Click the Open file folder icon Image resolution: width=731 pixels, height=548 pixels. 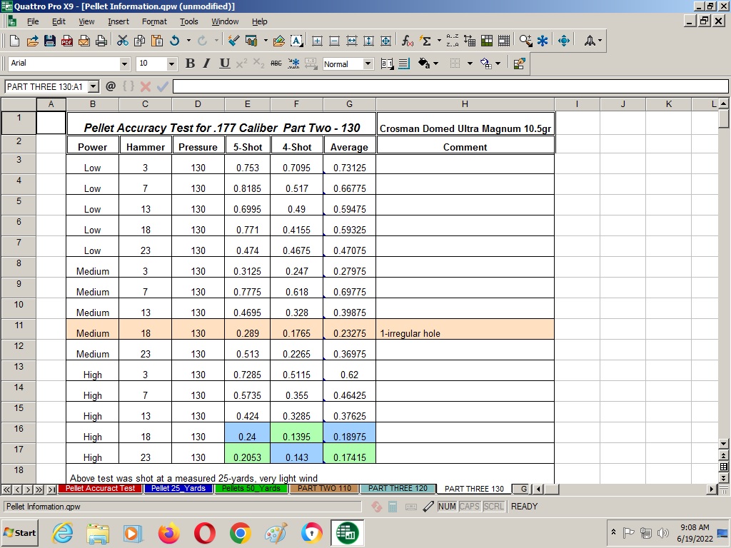(32, 41)
